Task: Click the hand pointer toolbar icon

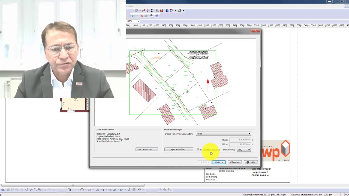Action: click(152, 16)
